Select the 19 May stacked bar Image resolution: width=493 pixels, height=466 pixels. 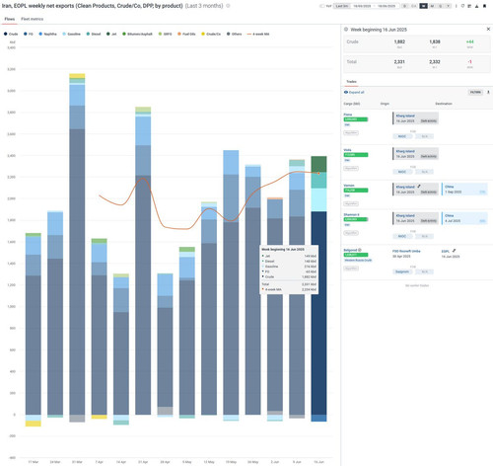click(231, 285)
